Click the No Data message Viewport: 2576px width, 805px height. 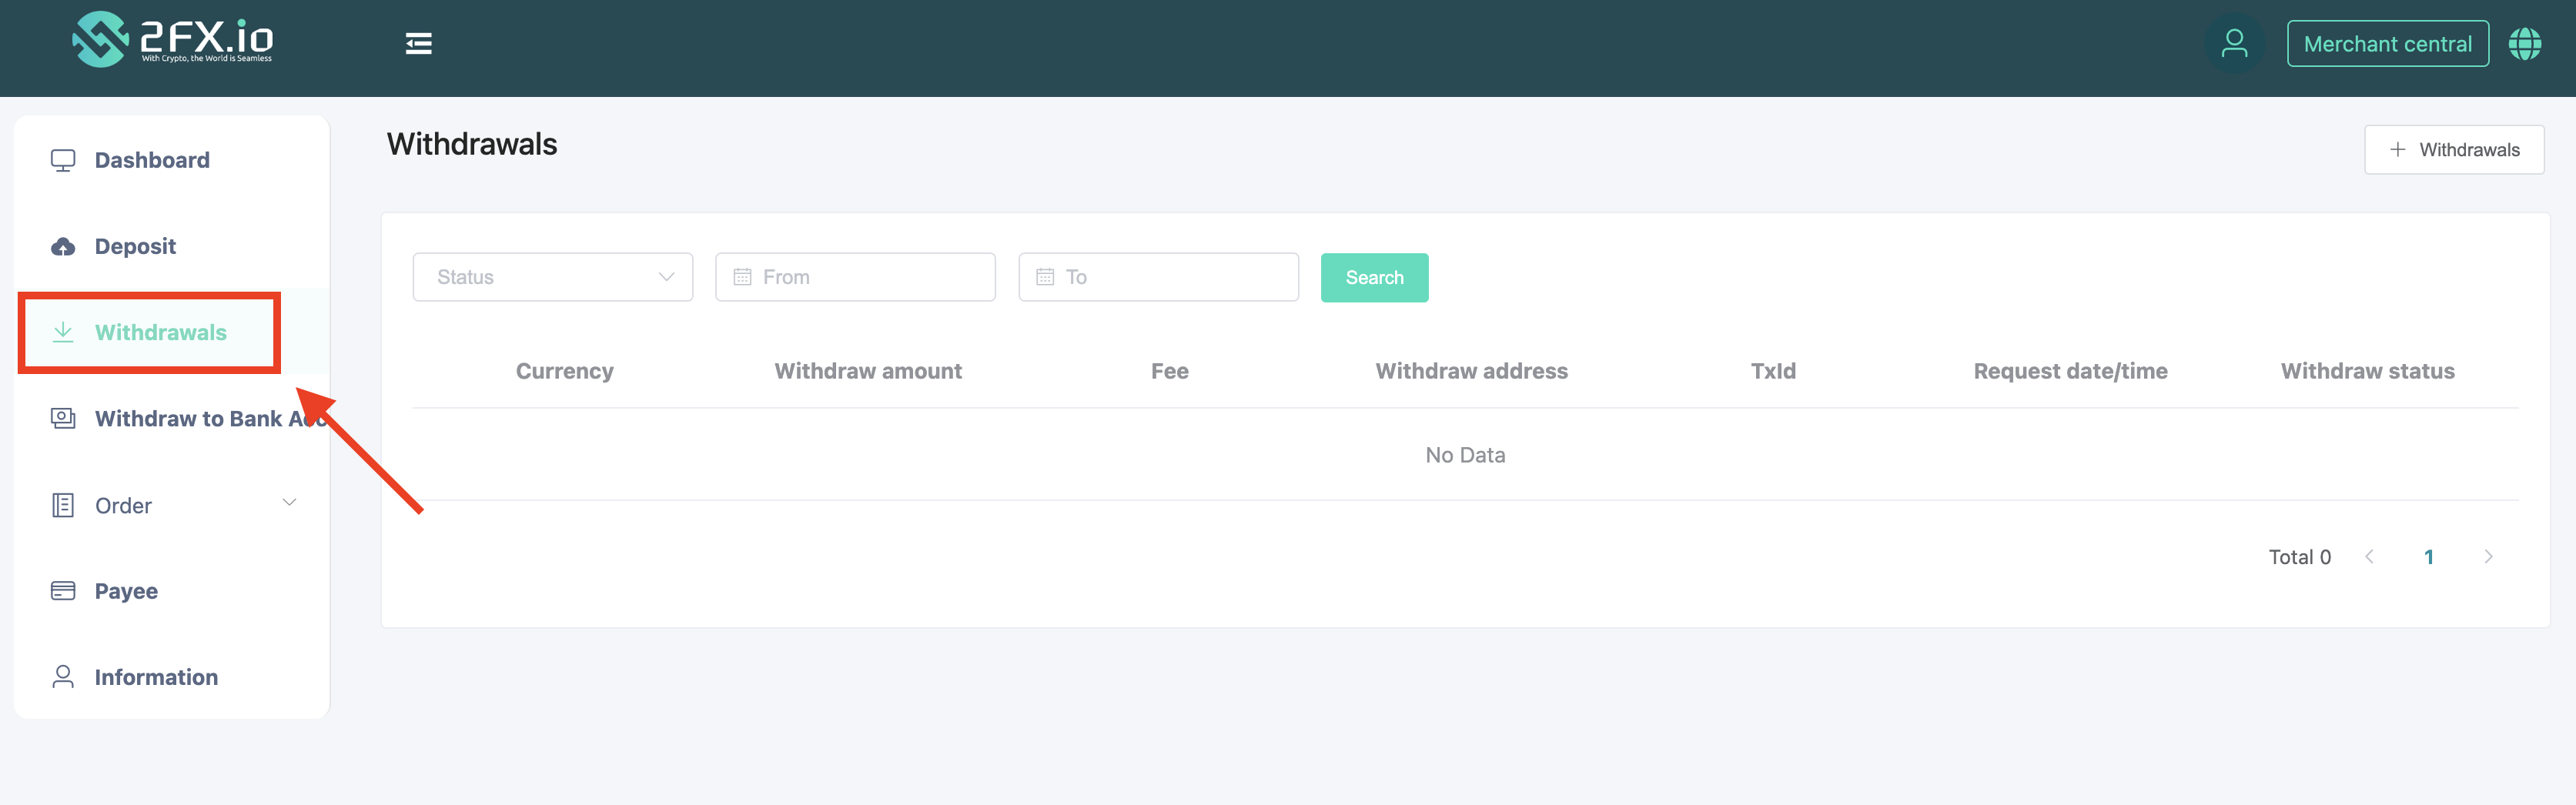[x=1465, y=455]
